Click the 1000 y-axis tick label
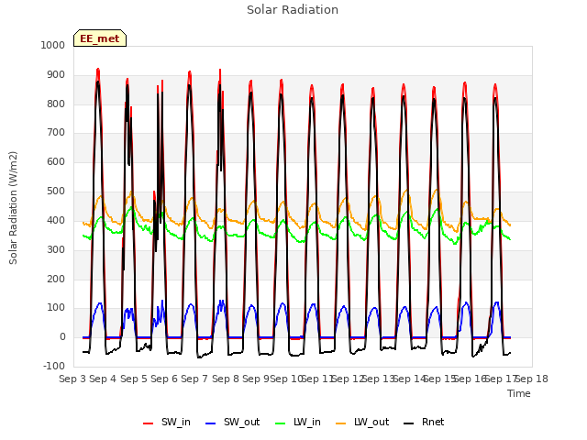Image resolution: width=587 pixels, height=440 pixels. 53,45
